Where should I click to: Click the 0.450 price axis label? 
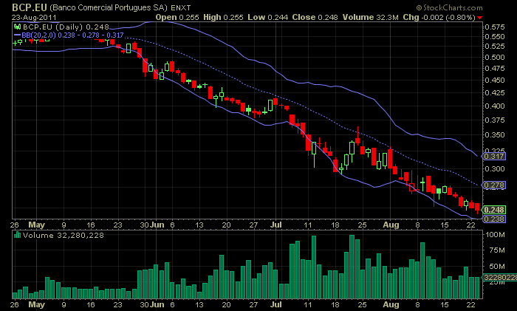[x=495, y=80]
